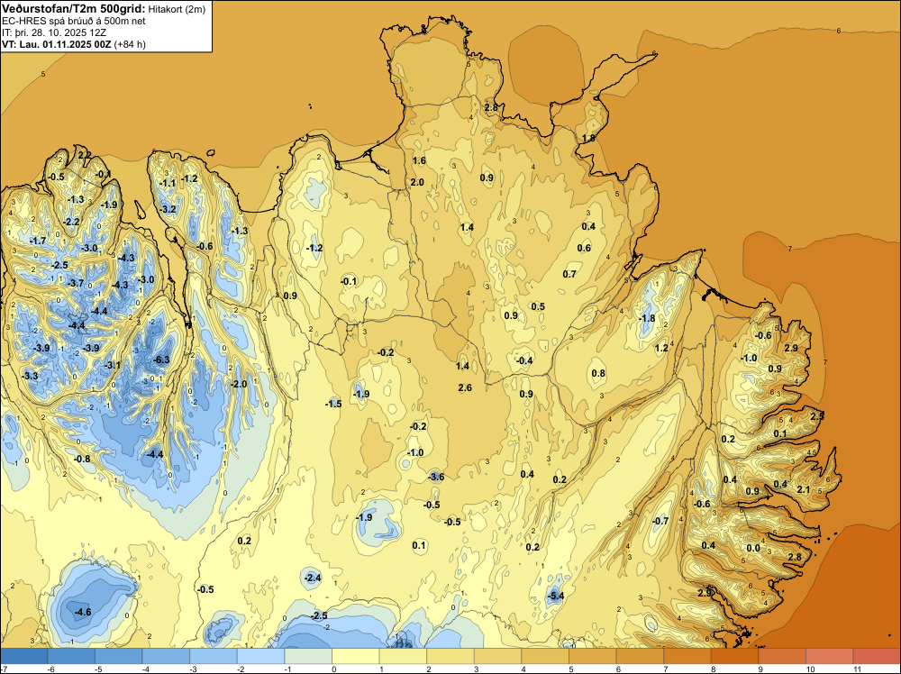The width and height of the screenshot is (901, 674).
Task: Click the -4.6 temperature label
Action: (x=83, y=612)
